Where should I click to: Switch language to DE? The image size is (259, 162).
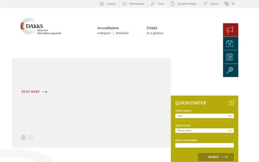coord(233,3)
